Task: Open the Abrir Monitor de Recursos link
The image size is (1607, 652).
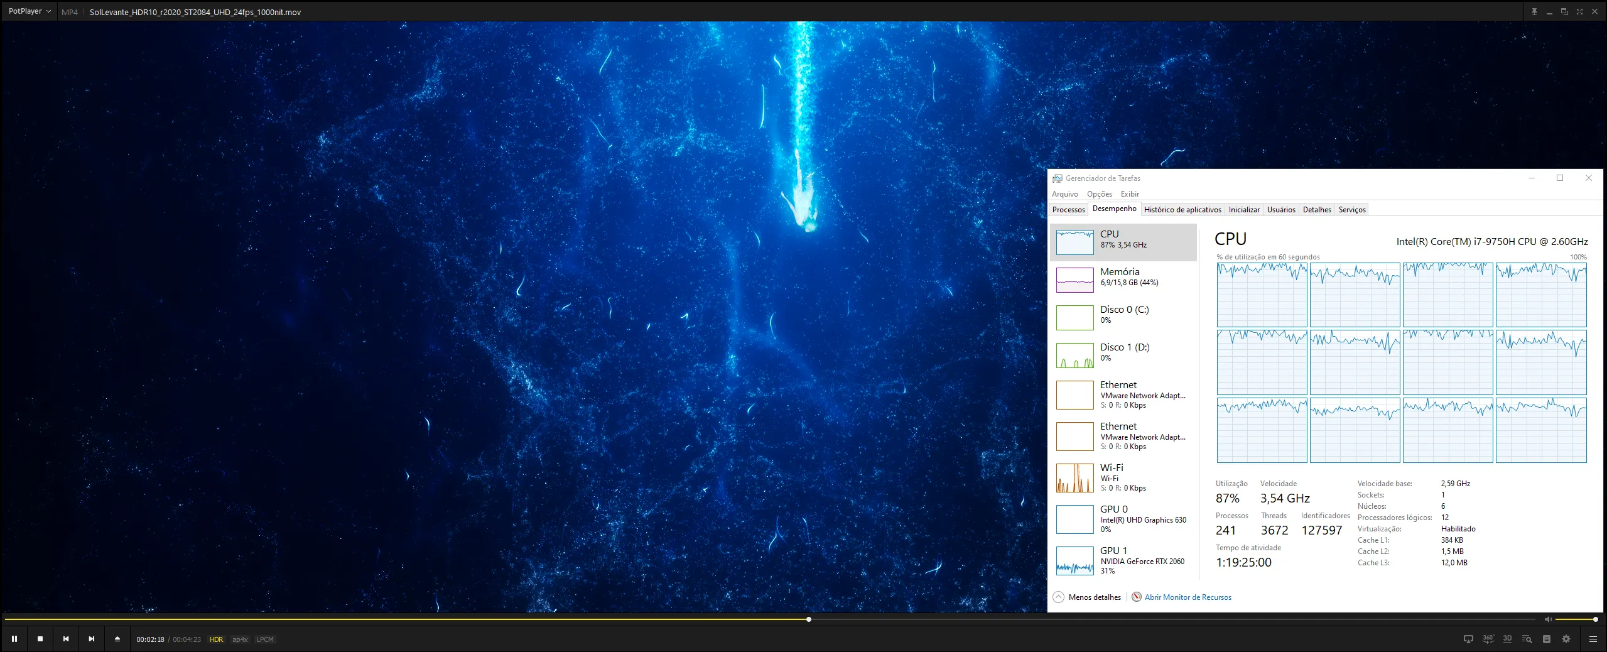Action: pos(1188,597)
